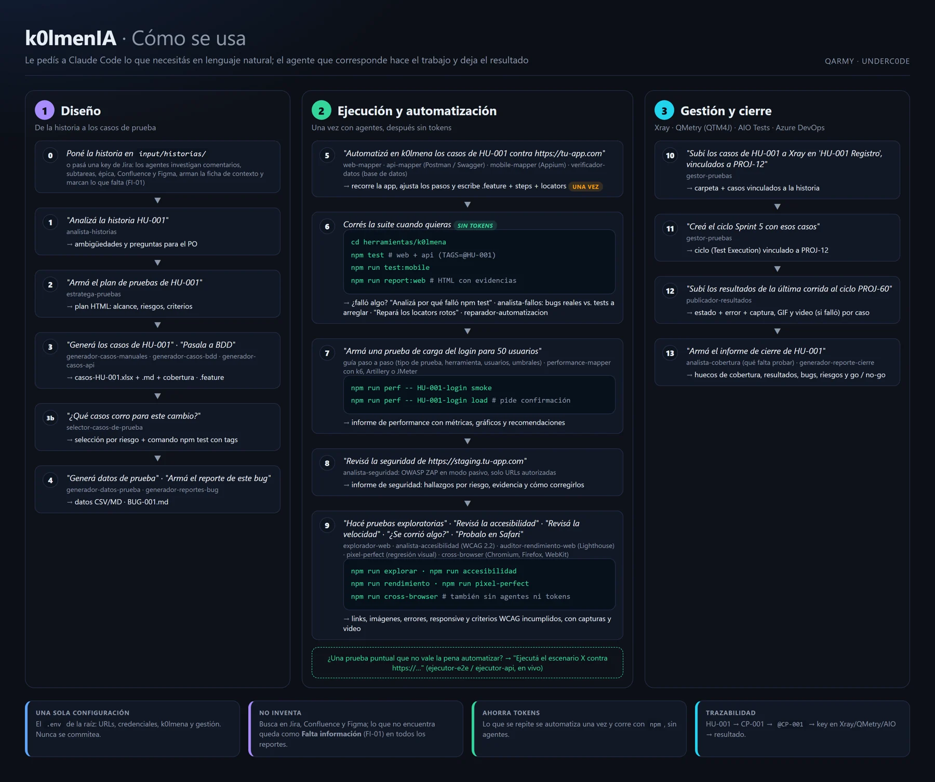The width and height of the screenshot is (935, 782).
Task: Click the "npm run perf -- HU-001-login smoke" command
Action: click(421, 388)
